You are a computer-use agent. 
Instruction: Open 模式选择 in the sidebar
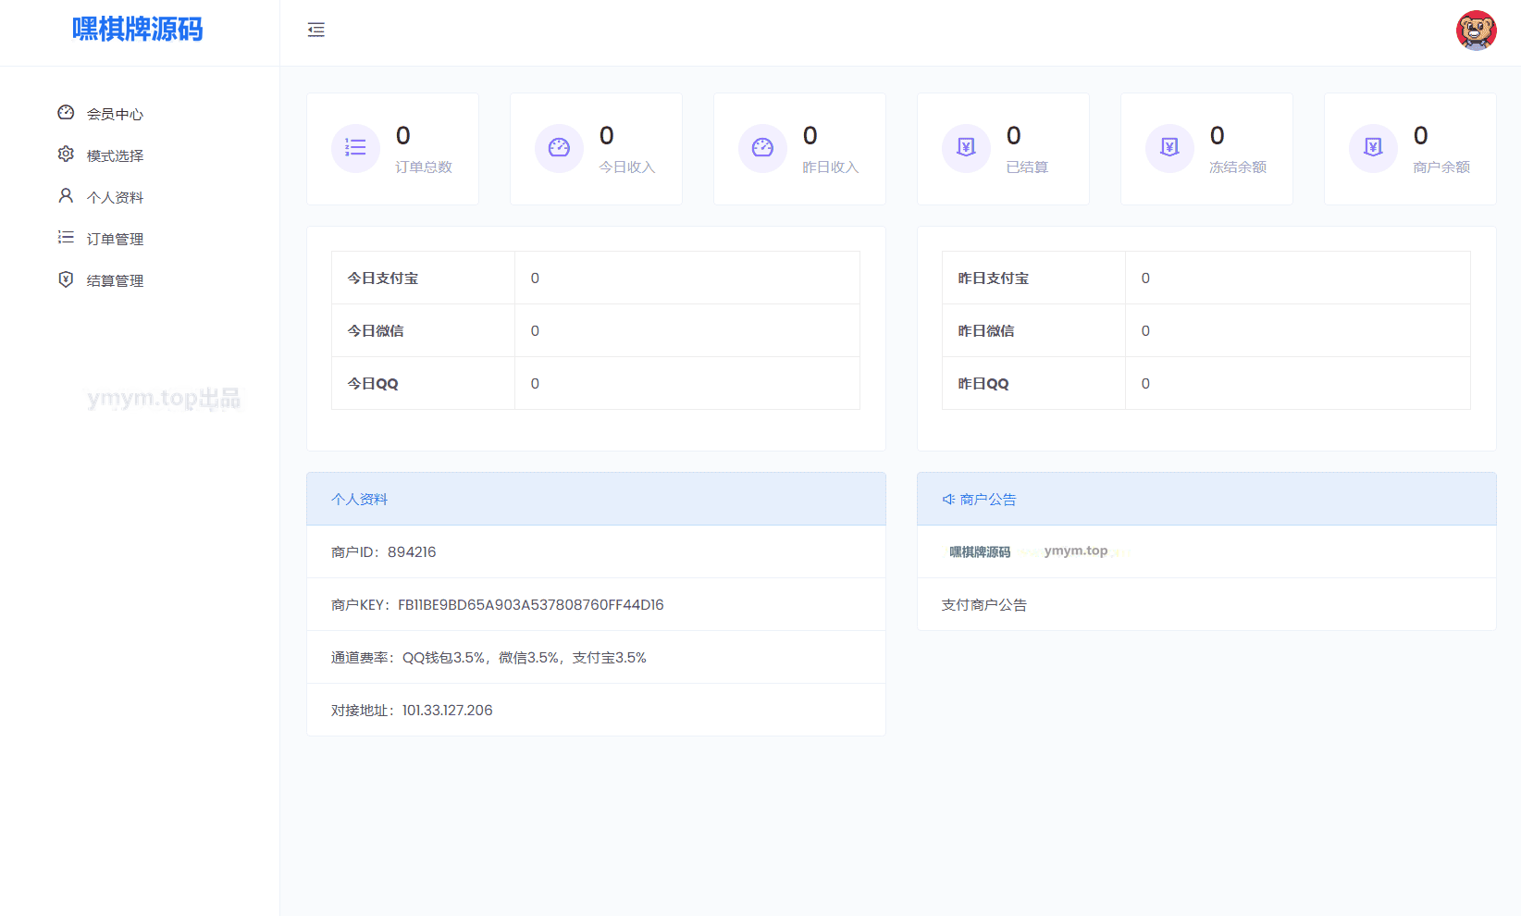click(x=115, y=155)
